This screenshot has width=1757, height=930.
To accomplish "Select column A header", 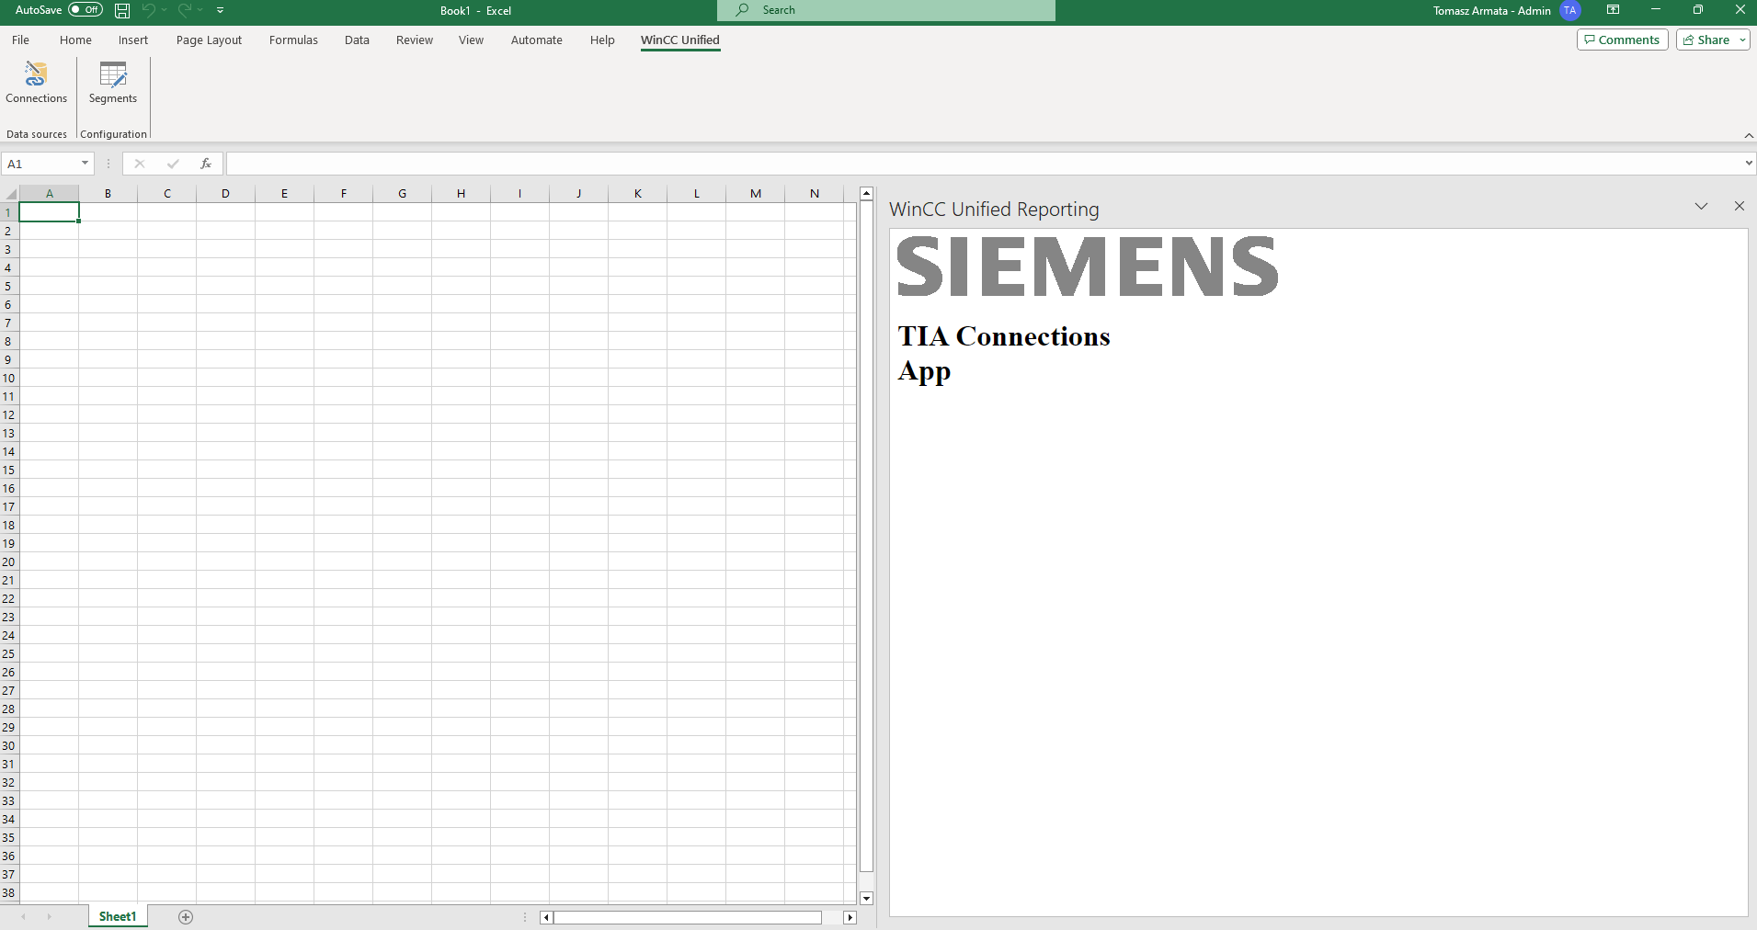I will coord(50,194).
